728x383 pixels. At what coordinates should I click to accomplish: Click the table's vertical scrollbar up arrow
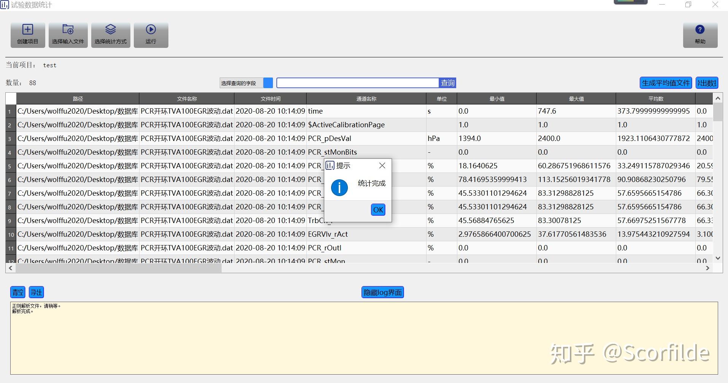pos(718,98)
